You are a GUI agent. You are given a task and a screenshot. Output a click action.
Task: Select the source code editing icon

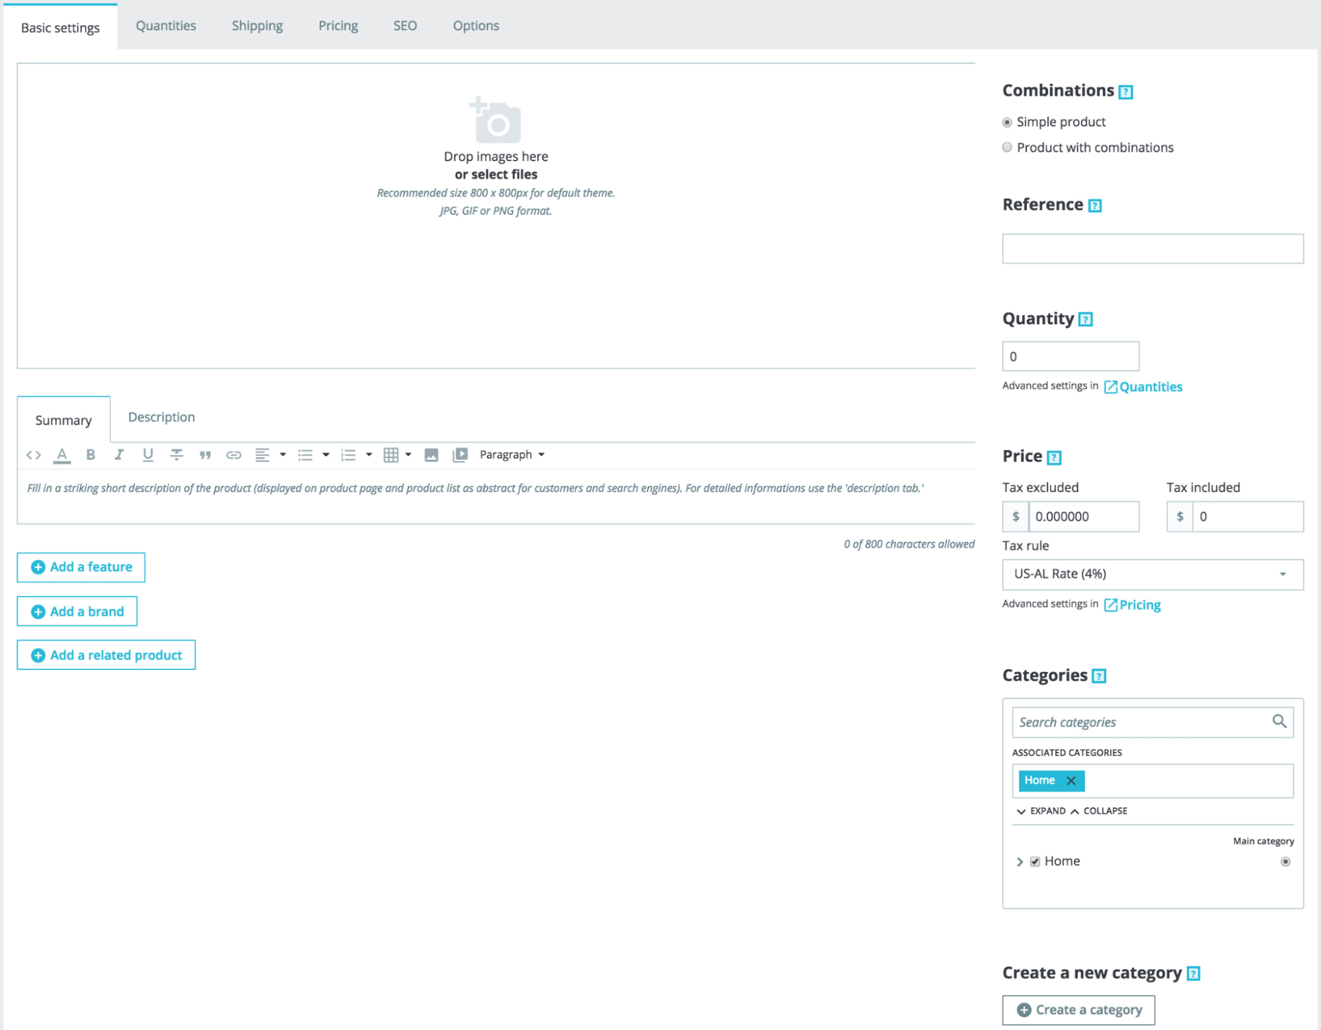coord(34,455)
